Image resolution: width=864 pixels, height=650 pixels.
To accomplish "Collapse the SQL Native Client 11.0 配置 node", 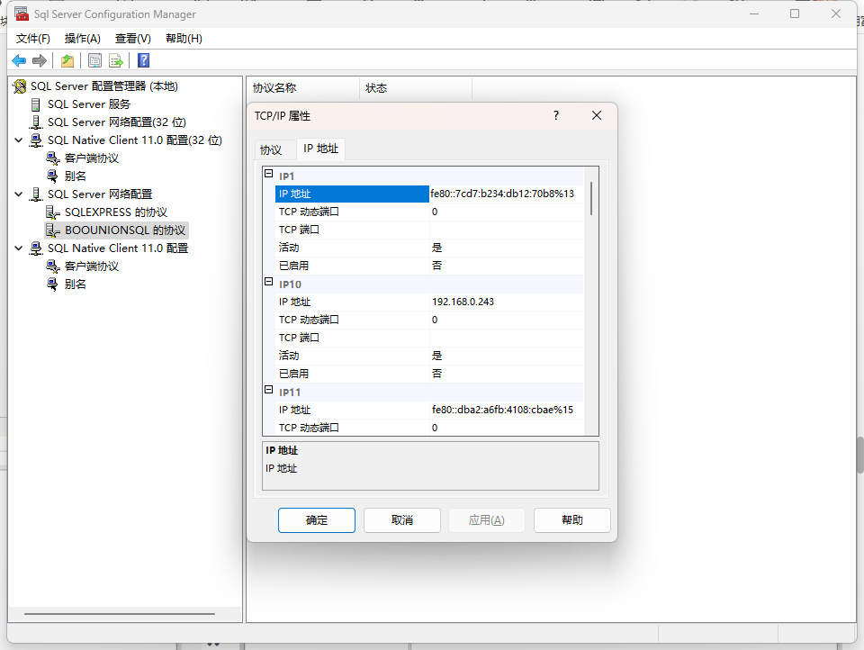I will click(18, 248).
